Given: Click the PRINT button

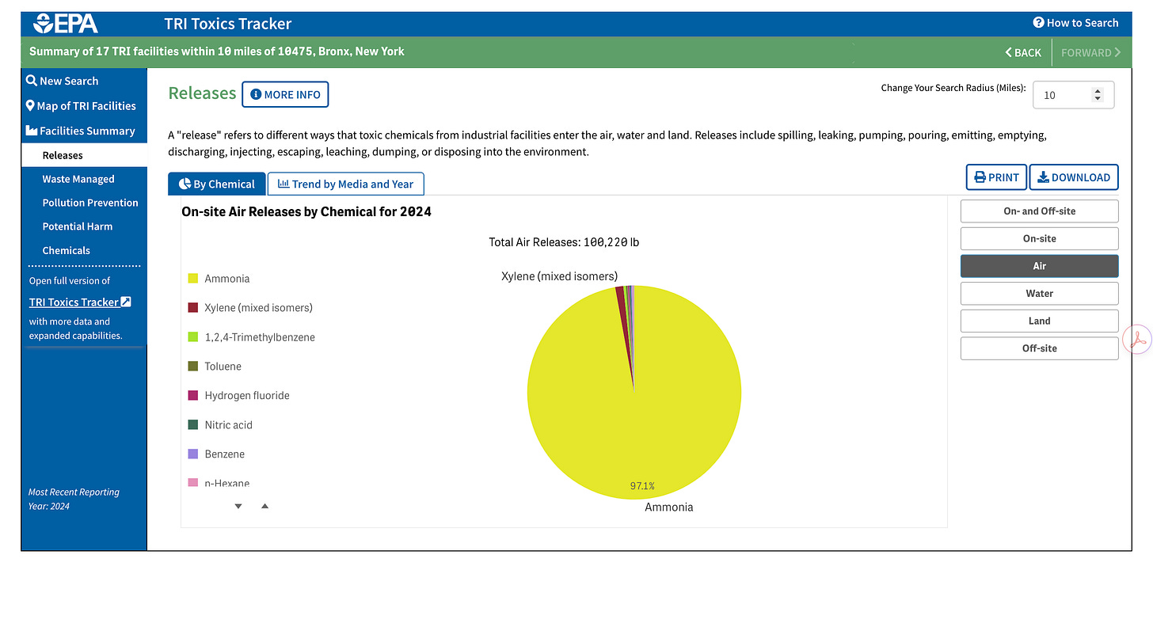Looking at the screenshot, I should pyautogui.click(x=997, y=177).
